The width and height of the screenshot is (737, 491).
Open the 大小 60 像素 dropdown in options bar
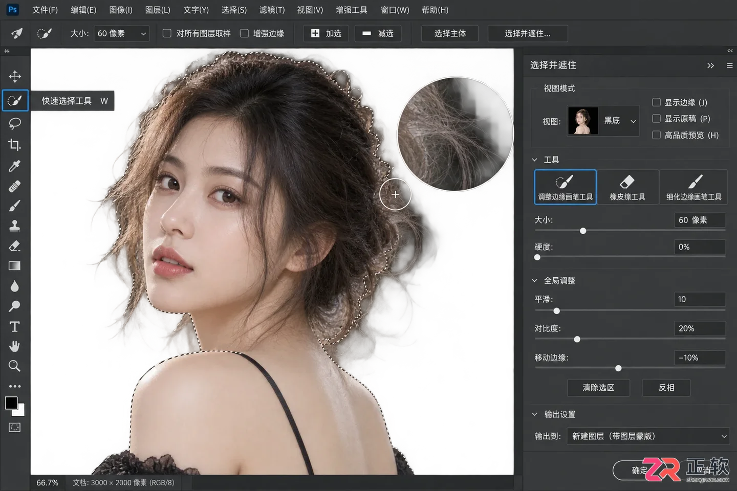pyautogui.click(x=122, y=34)
